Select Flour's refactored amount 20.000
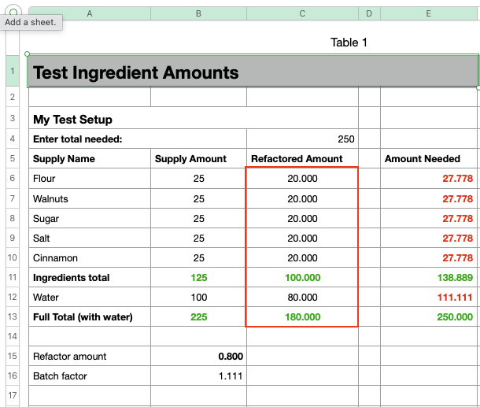Image resolution: width=480 pixels, height=407 pixels. [x=302, y=179]
